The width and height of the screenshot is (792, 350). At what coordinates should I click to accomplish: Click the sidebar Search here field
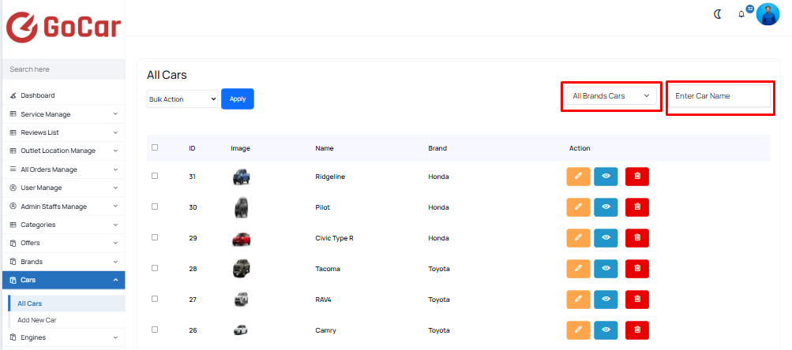(x=64, y=69)
